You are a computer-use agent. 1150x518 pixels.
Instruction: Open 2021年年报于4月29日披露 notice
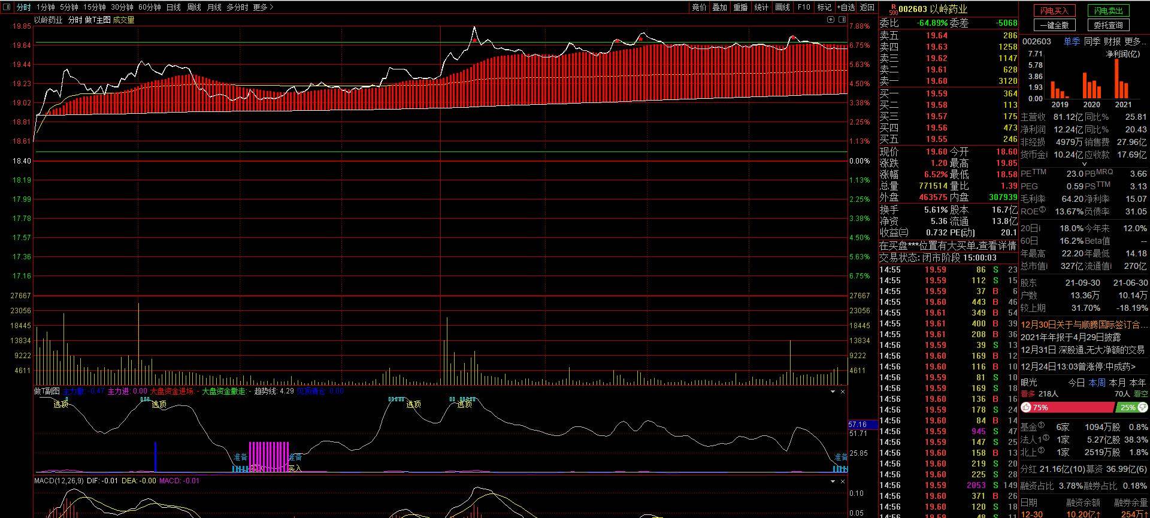coord(1070,337)
